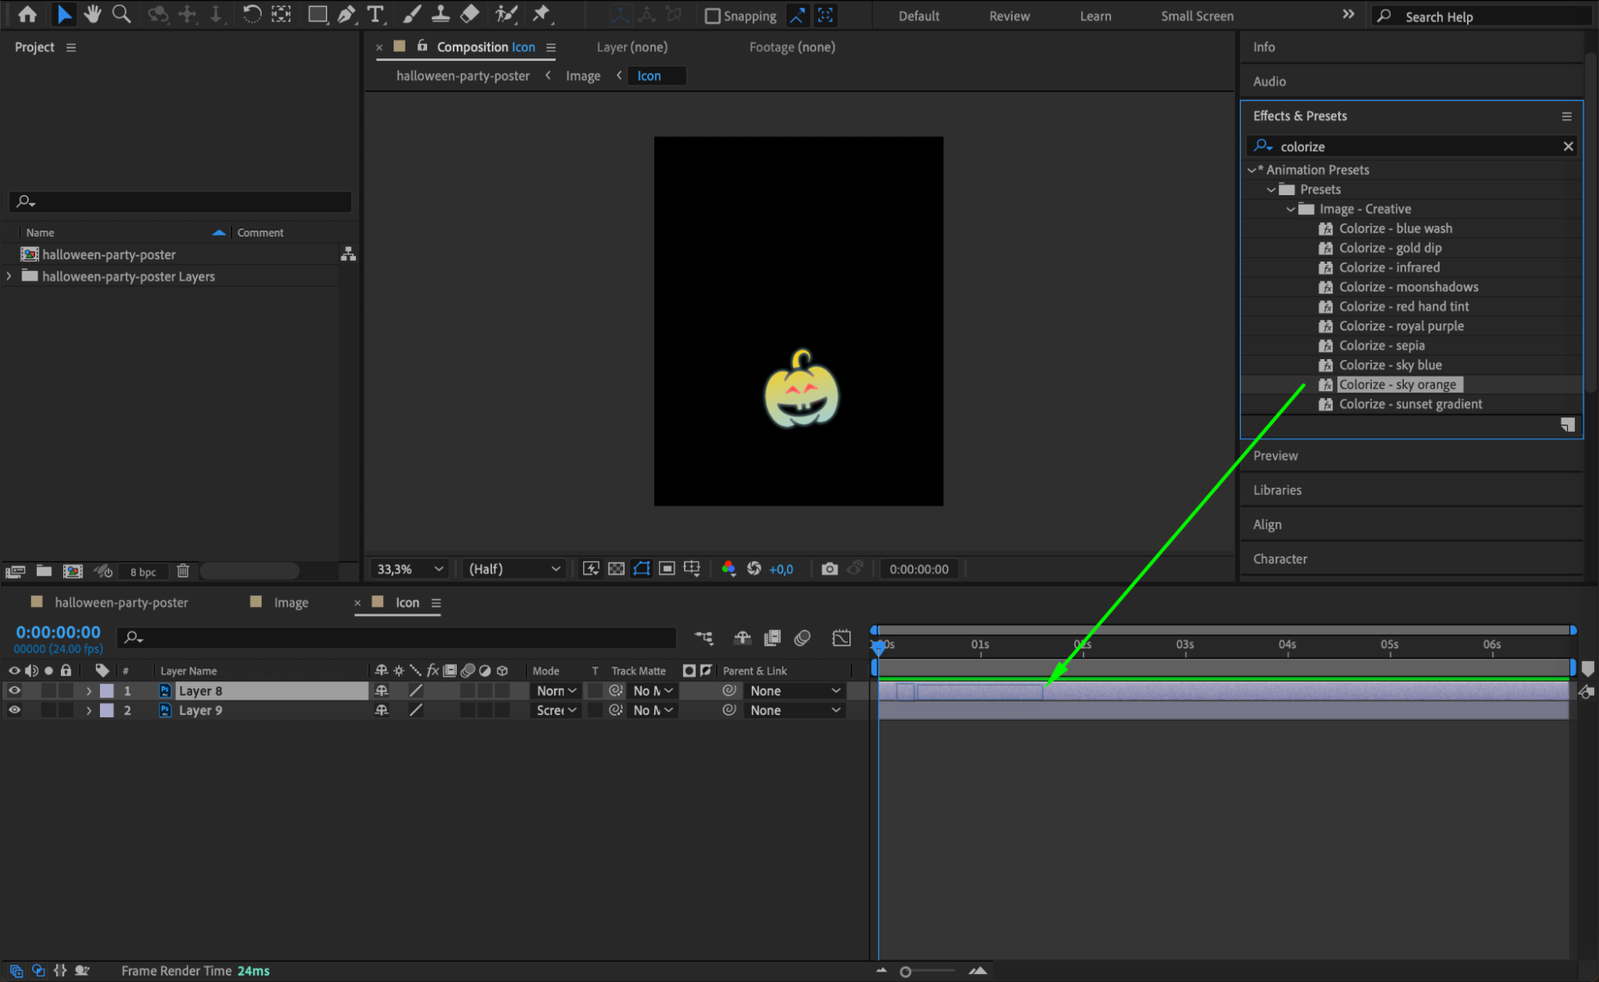The height and width of the screenshot is (982, 1599).
Task: Open the 33,3% magnification dropdown
Action: pos(410,569)
